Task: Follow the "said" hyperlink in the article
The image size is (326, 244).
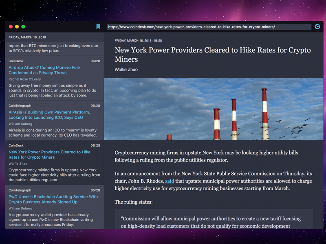Action: 170,181
